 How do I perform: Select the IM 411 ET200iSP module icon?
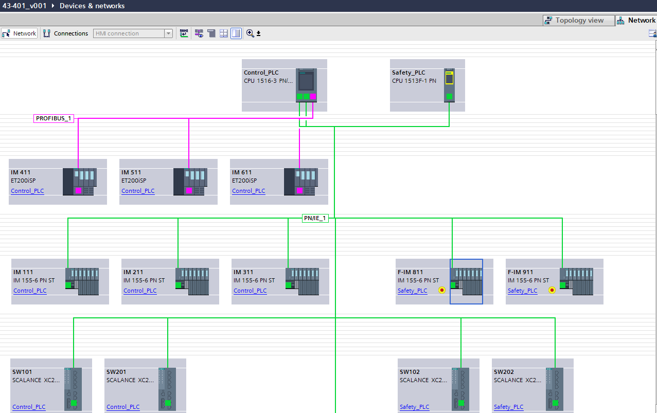(79, 182)
